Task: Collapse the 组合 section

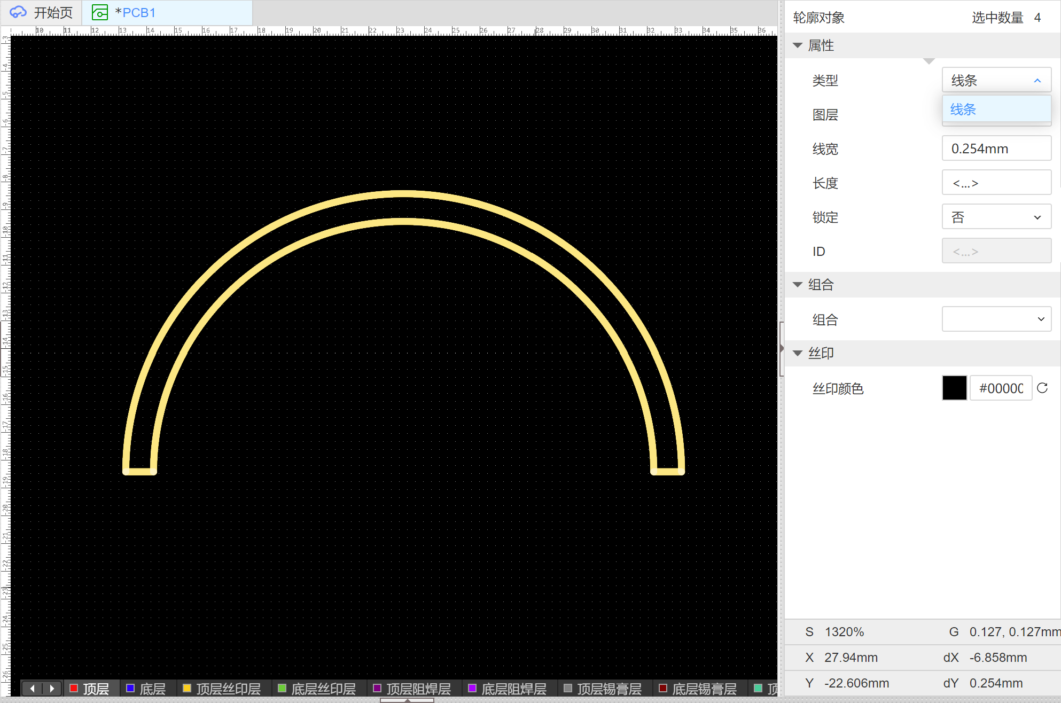Action: pos(798,285)
